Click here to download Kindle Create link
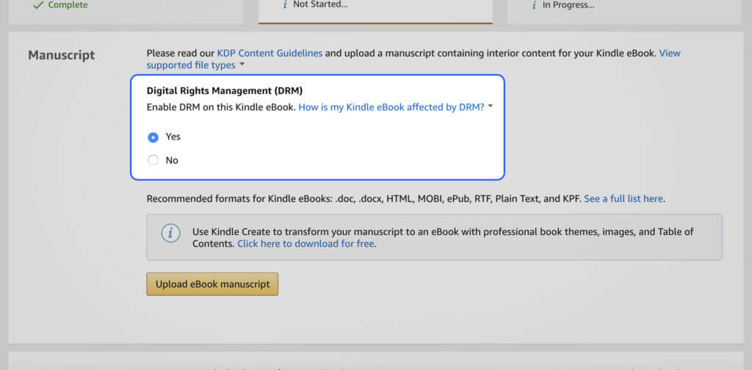752x370 pixels. [305, 244]
